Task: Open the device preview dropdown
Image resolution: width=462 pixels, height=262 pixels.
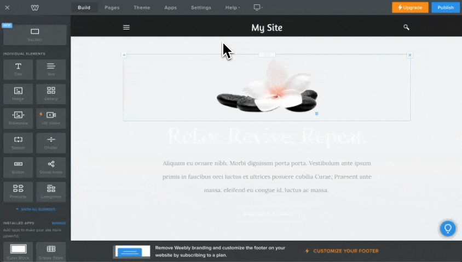Action: 258,8
